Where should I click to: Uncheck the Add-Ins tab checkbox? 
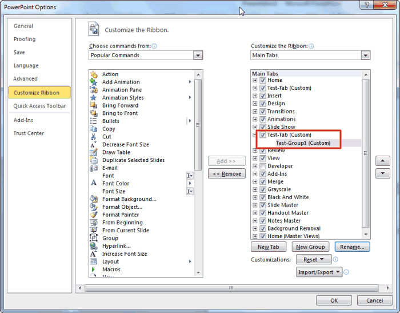click(x=263, y=174)
